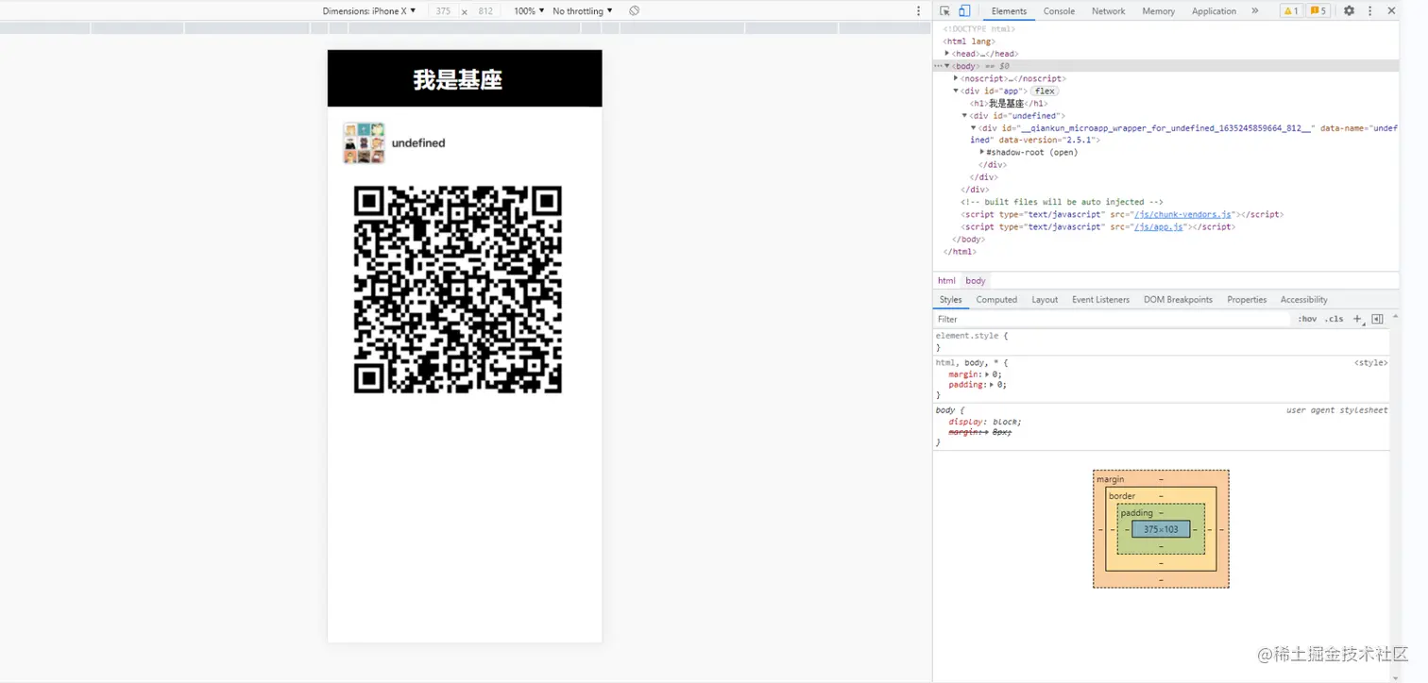Click the device width field showing 375

(443, 11)
